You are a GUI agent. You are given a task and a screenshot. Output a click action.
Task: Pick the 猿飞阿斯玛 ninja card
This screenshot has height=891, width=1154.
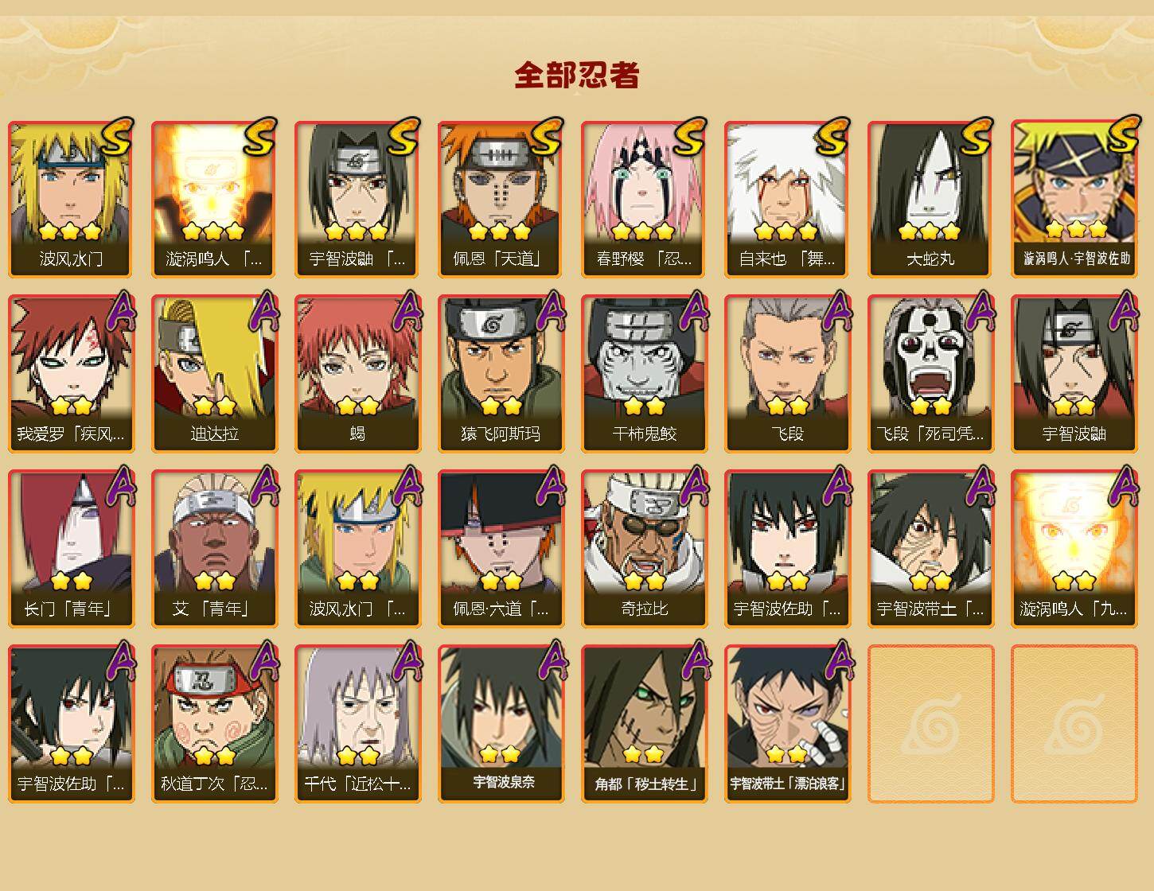pyautogui.click(x=501, y=374)
